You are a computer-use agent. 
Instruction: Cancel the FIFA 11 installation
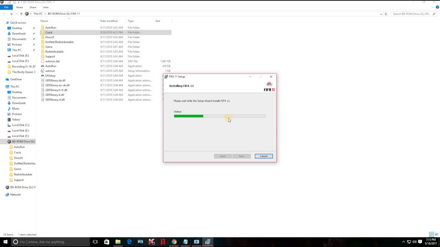(x=264, y=156)
